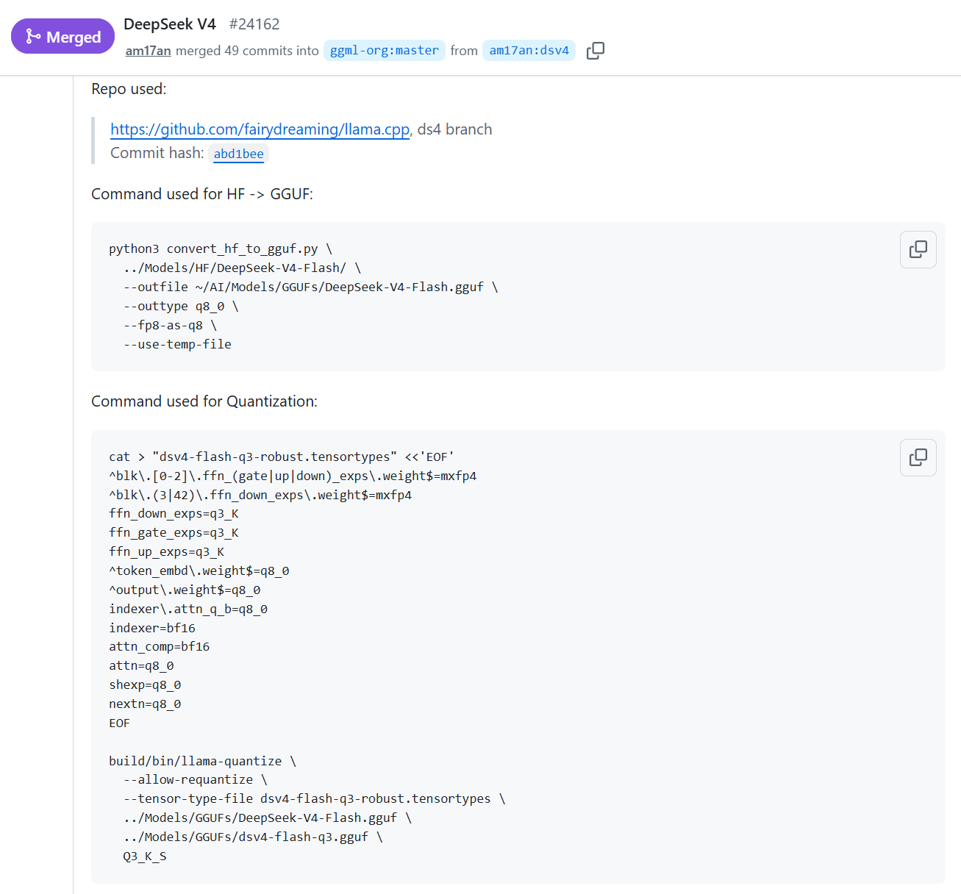Click the DeepSeek V4 pull request title

tap(170, 24)
